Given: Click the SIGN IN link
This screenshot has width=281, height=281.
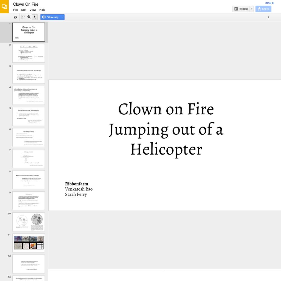Looking at the screenshot, I should point(270,3).
